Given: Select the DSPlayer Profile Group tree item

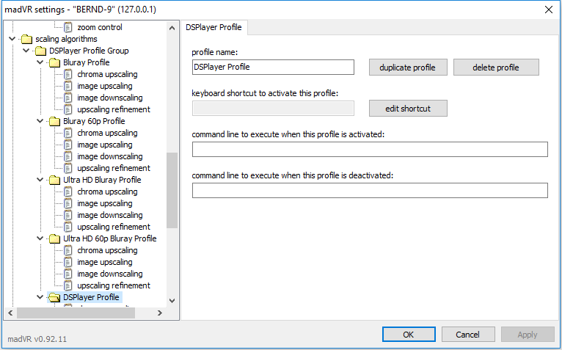Looking at the screenshot, I should tap(89, 51).
